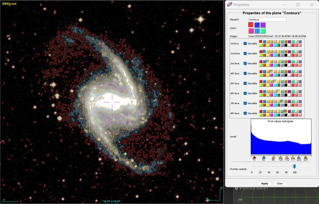319x204 pixels.
Task: Click the 14.71' x 13.37' field size label
Action: tap(112, 201)
